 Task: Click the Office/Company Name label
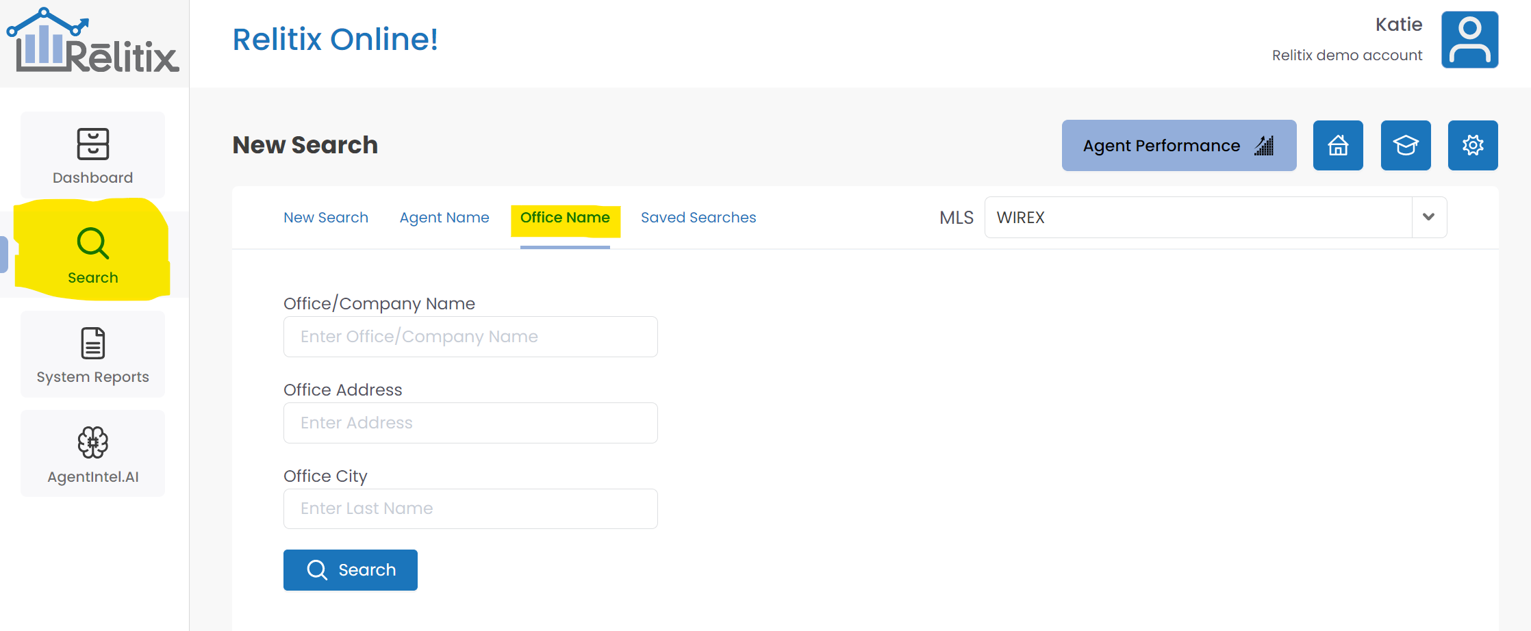click(379, 304)
